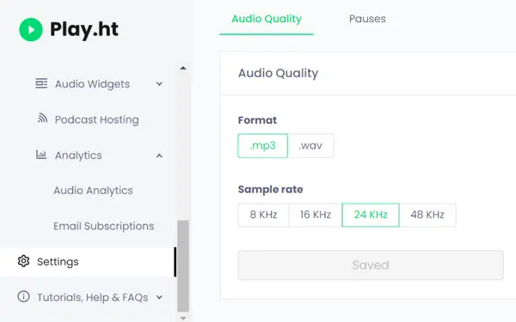Click the Analytics bar chart icon
Image resolution: width=516 pixels, height=322 pixels.
pos(41,155)
